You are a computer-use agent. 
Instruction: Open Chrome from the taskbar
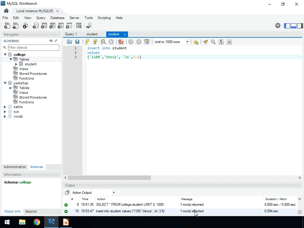tap(37, 222)
